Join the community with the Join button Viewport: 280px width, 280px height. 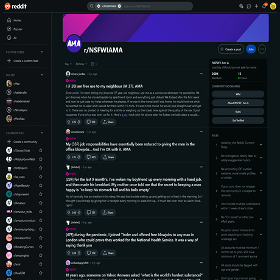251,49
